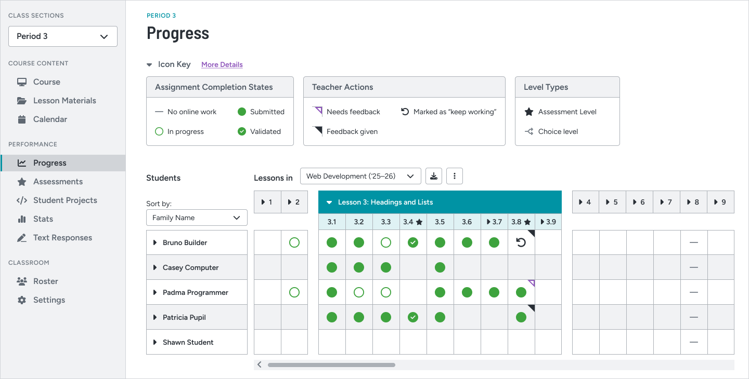Collapse Lesson 3: Headings and Lists
The image size is (749, 379).
coord(440,202)
